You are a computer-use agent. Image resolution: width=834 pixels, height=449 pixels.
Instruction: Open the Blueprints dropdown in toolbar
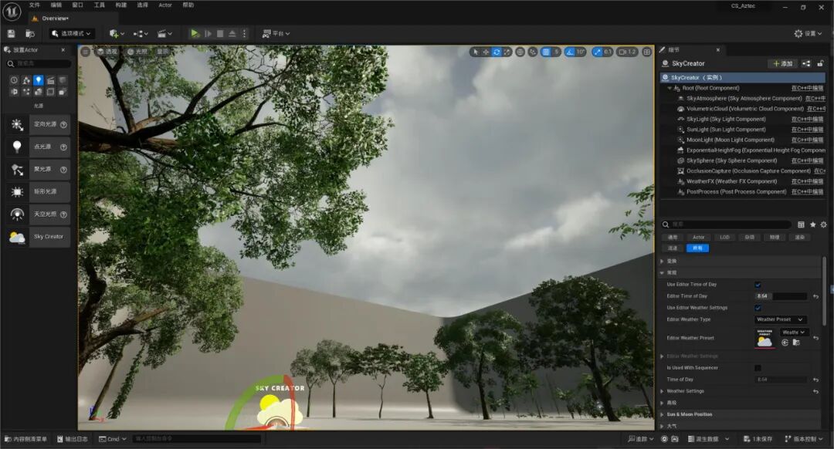click(141, 33)
